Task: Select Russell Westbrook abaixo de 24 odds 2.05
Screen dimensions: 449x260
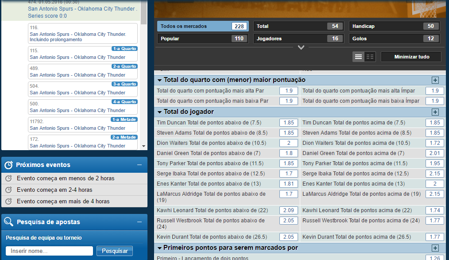Action: click(x=289, y=221)
